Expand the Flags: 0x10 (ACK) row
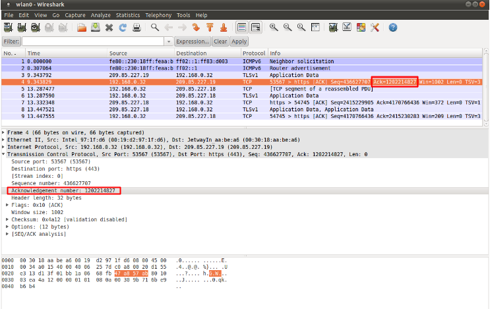This screenshot has height=309, width=490. [x=8, y=204]
